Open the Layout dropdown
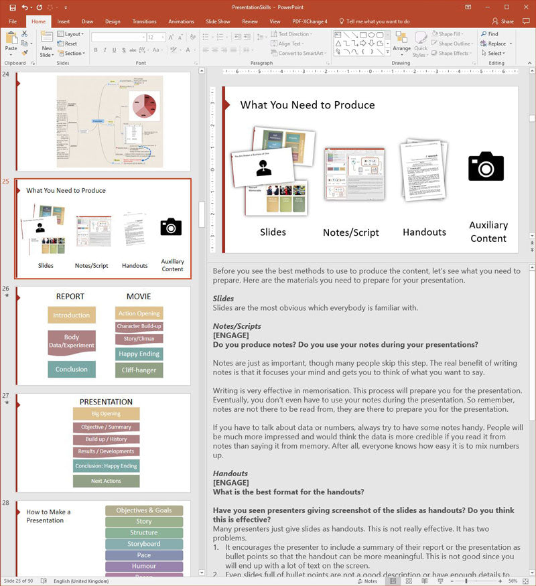 [70, 34]
